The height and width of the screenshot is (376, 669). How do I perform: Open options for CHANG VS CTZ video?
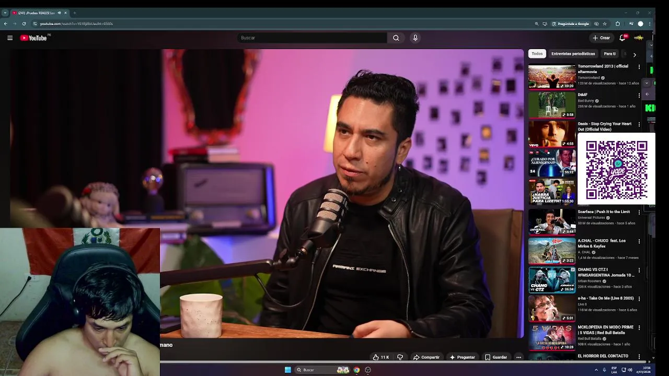click(639, 270)
